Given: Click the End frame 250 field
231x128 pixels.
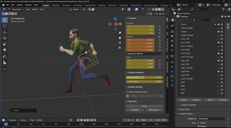Looking at the screenshot, I should pos(161,120).
